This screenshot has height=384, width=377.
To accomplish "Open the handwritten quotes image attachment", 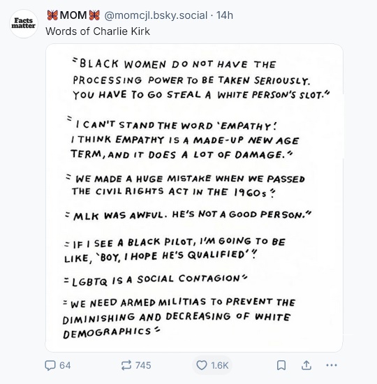I will click(x=194, y=198).
